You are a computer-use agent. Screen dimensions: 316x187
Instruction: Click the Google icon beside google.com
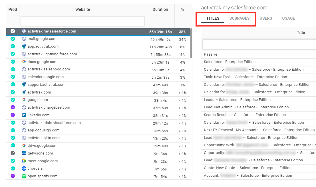(24, 100)
